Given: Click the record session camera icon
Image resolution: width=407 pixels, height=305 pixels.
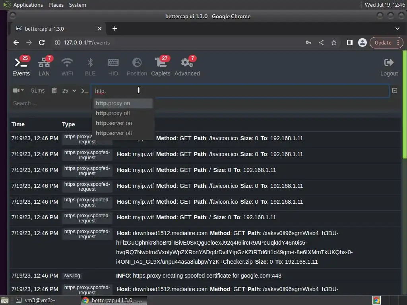Looking at the screenshot, I should (x=18, y=91).
